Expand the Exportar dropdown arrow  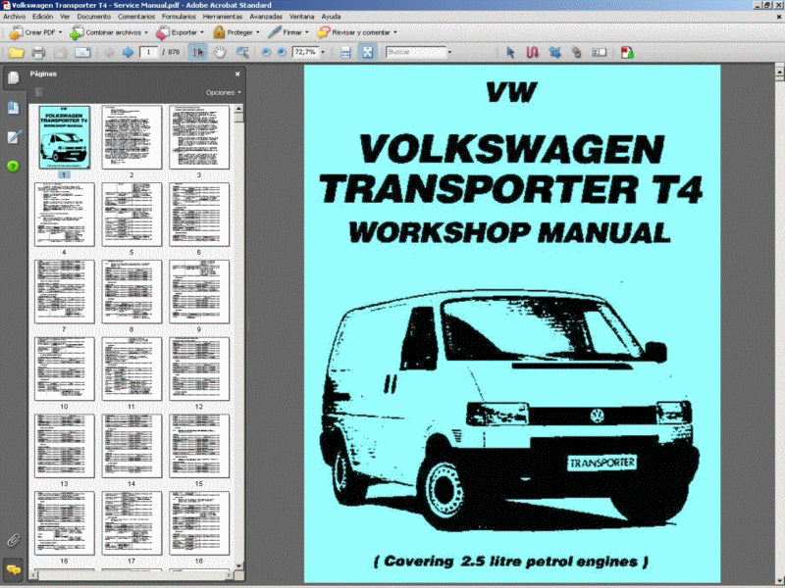202,32
